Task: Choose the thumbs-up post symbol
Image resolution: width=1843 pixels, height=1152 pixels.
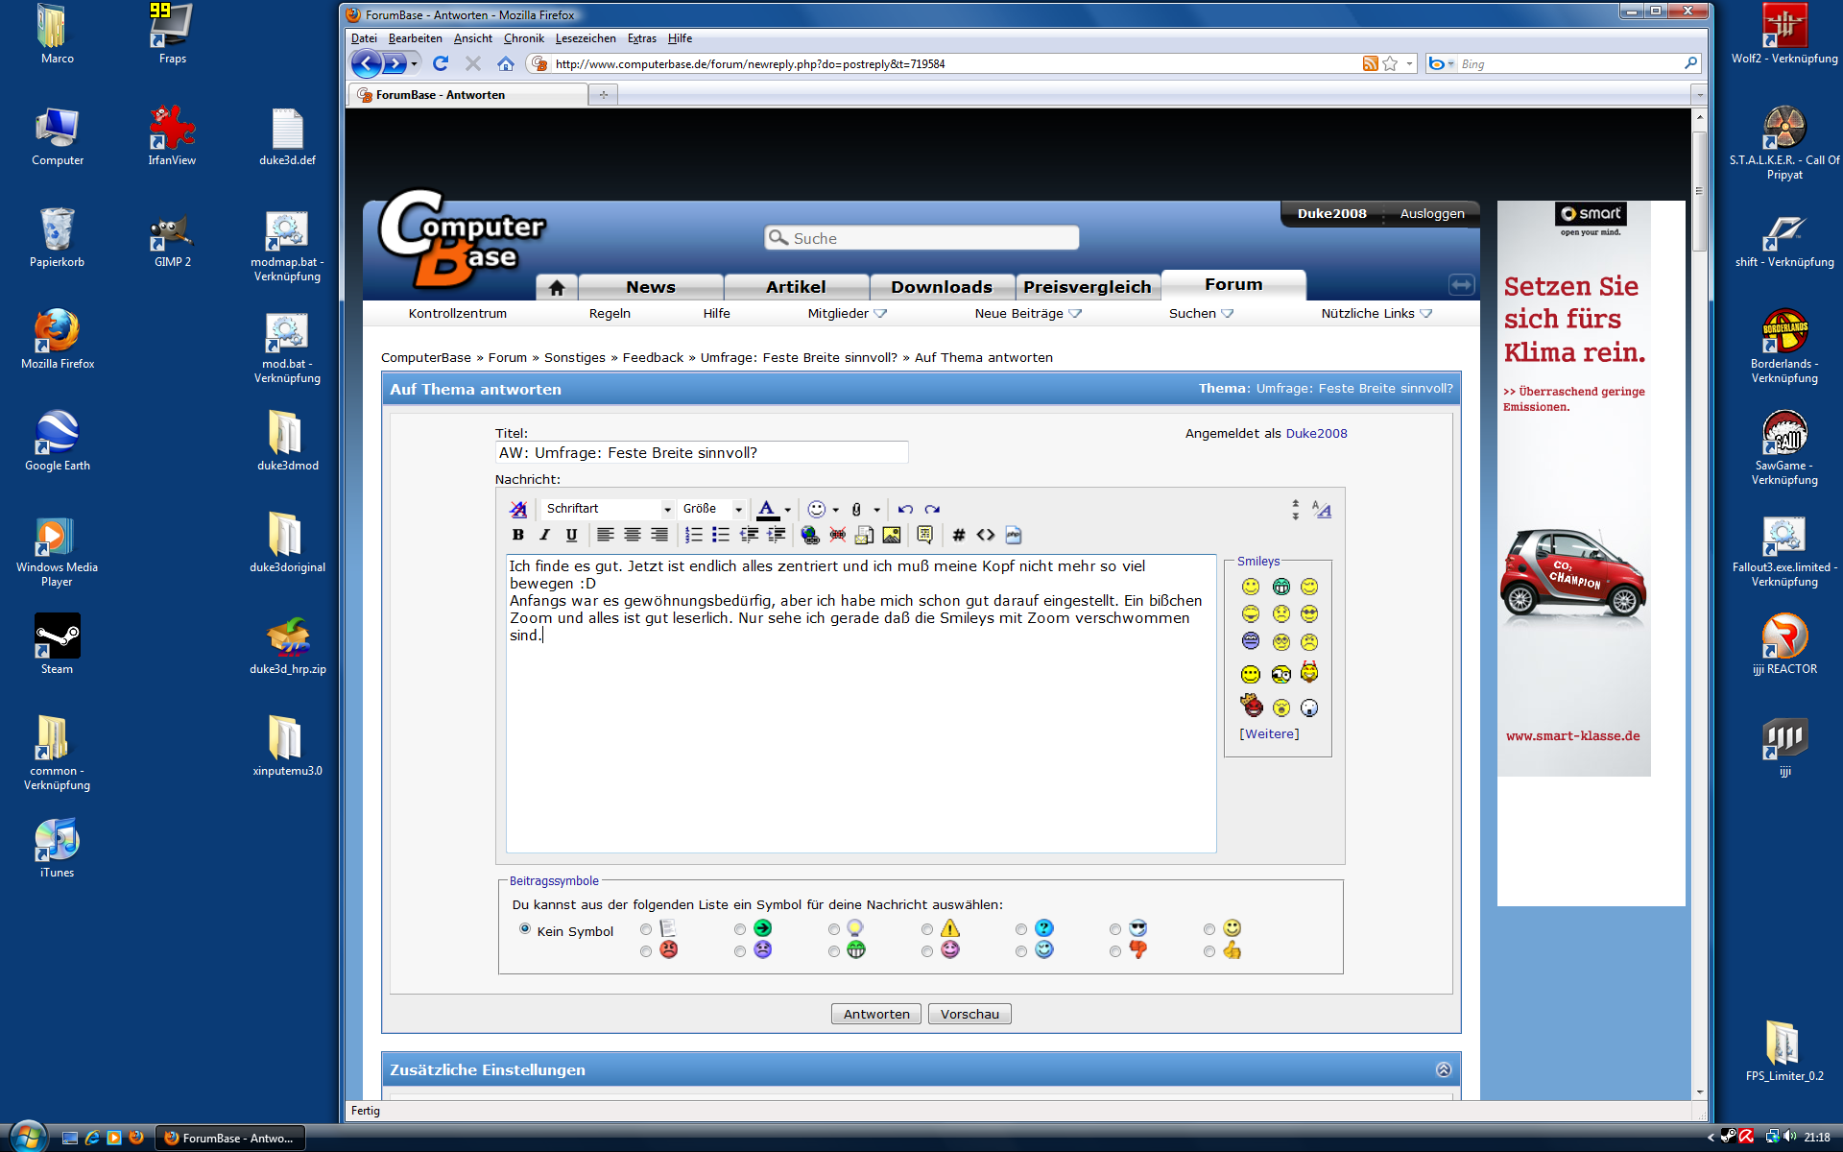Action: click(1209, 951)
